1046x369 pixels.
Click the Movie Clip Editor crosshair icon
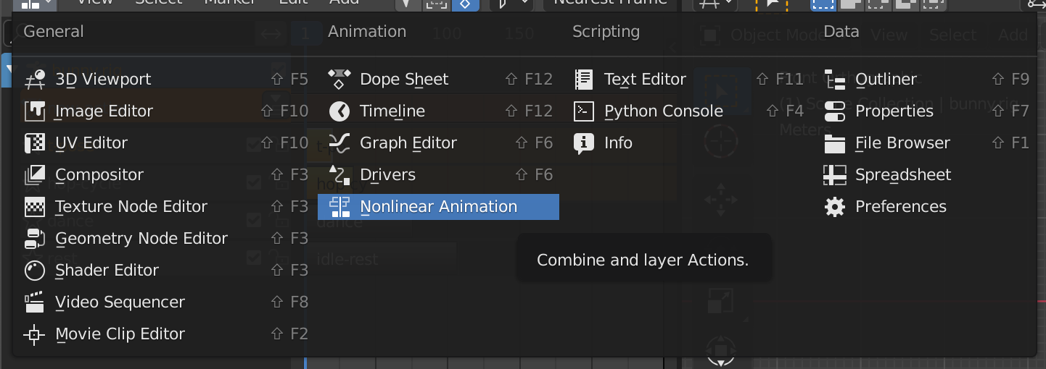[35, 334]
